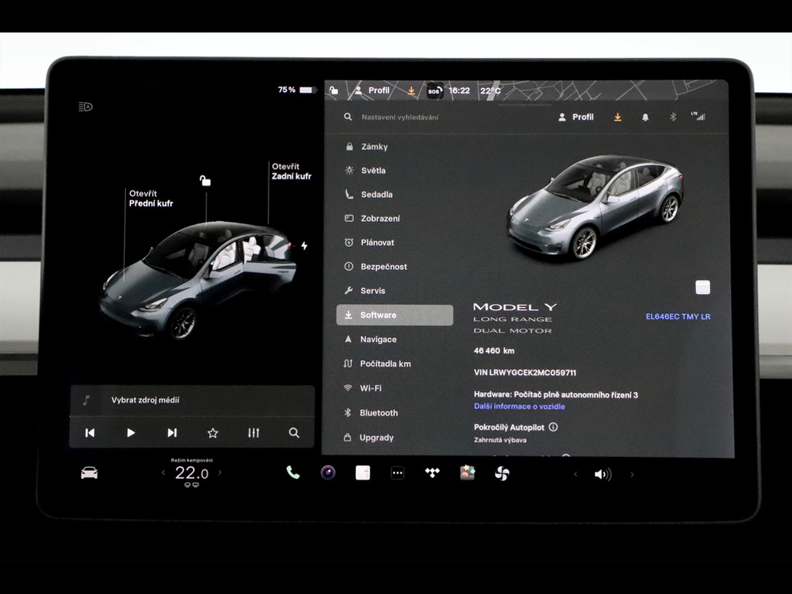Tap the auto high-beam headlight icon
This screenshot has height=594, width=792.
point(85,107)
